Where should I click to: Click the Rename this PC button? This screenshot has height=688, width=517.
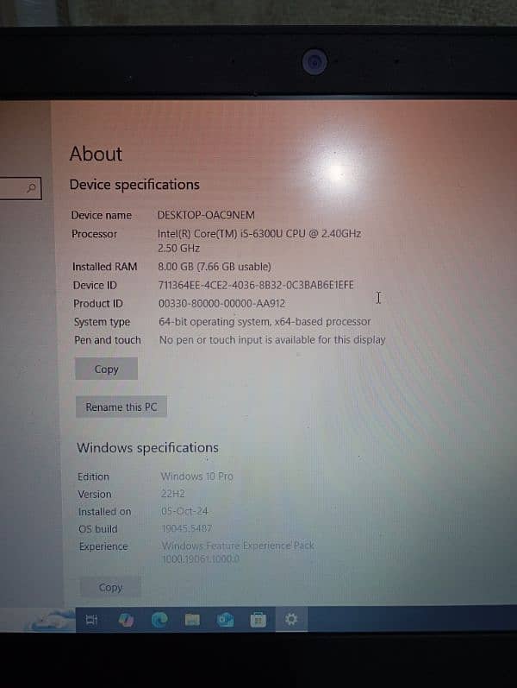[x=121, y=407]
